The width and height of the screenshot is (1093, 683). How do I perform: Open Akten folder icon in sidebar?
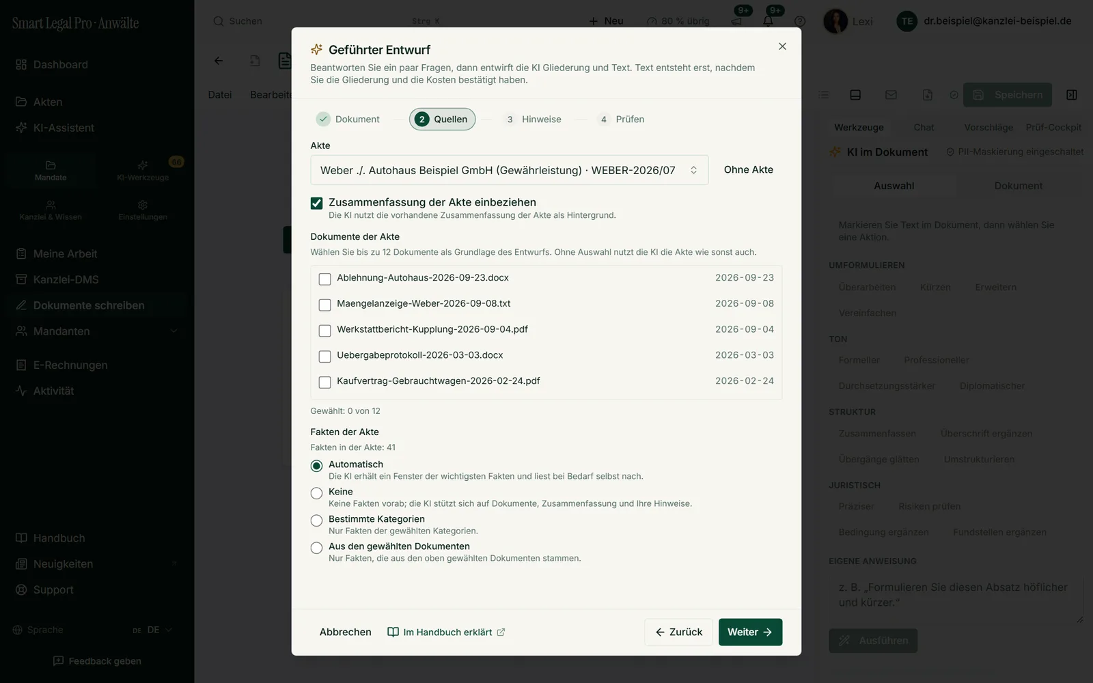tap(21, 102)
